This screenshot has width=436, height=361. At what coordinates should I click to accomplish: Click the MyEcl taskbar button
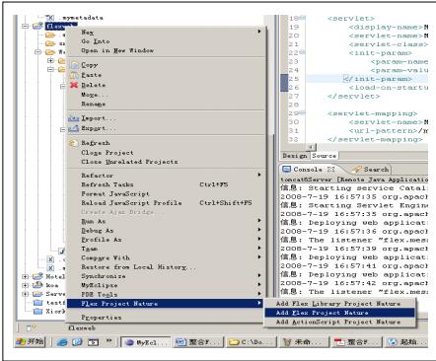[146, 342]
